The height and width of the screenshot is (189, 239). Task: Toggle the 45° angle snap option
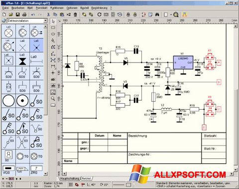91,185
